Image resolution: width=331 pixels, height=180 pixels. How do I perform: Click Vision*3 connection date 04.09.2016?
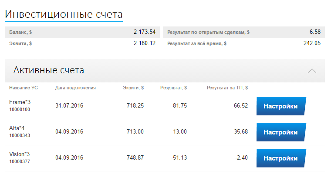70,158
